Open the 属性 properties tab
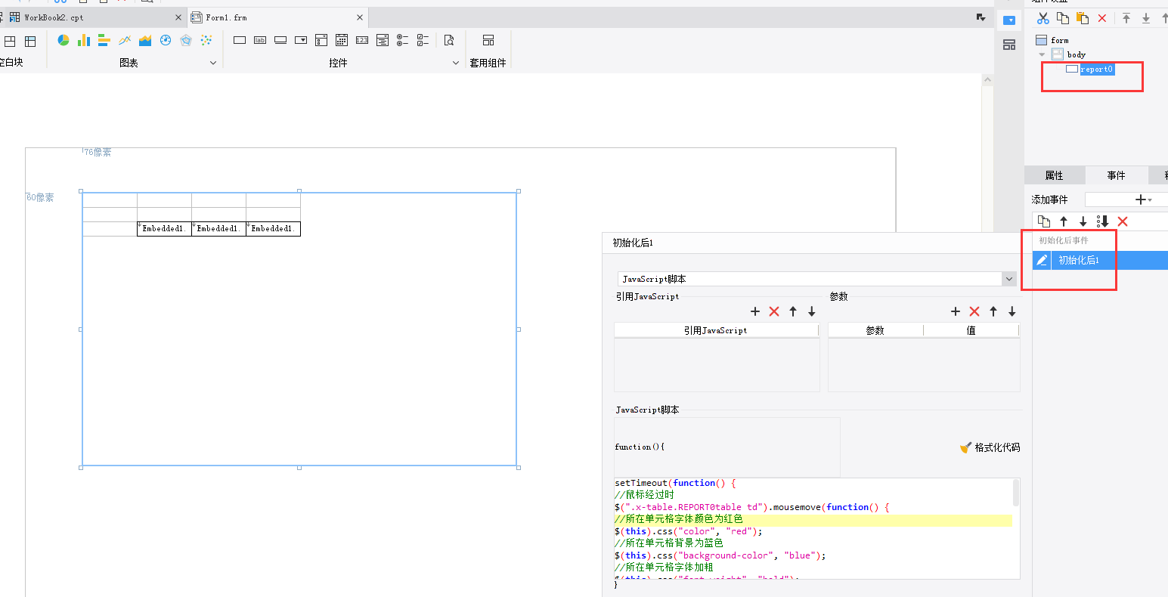The height and width of the screenshot is (597, 1168). (1054, 175)
